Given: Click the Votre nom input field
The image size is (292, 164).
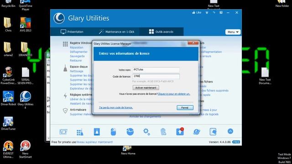Looking at the screenshot, I should [x=156, y=70].
